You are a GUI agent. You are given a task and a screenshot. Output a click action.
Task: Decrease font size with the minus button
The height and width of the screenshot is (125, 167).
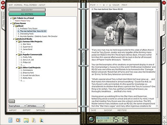point(100,5)
